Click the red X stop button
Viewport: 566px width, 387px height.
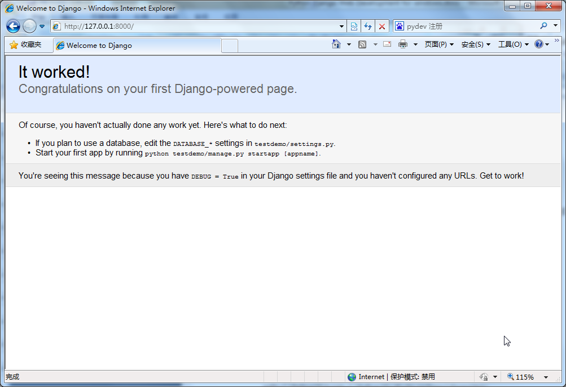(x=382, y=26)
